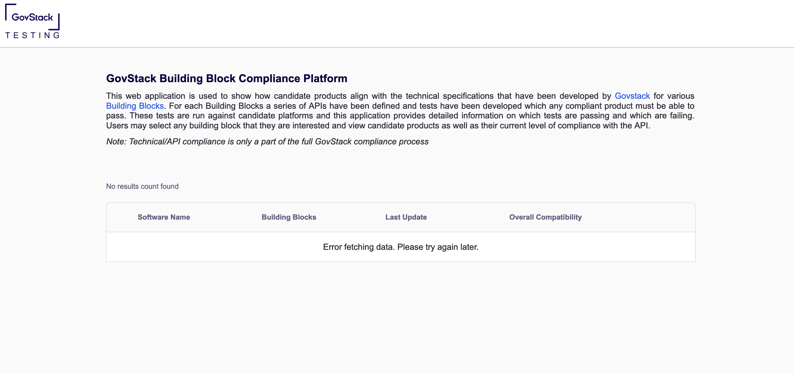Click the word 'APIs' in the description
This screenshot has width=794, height=374.
tap(317, 106)
